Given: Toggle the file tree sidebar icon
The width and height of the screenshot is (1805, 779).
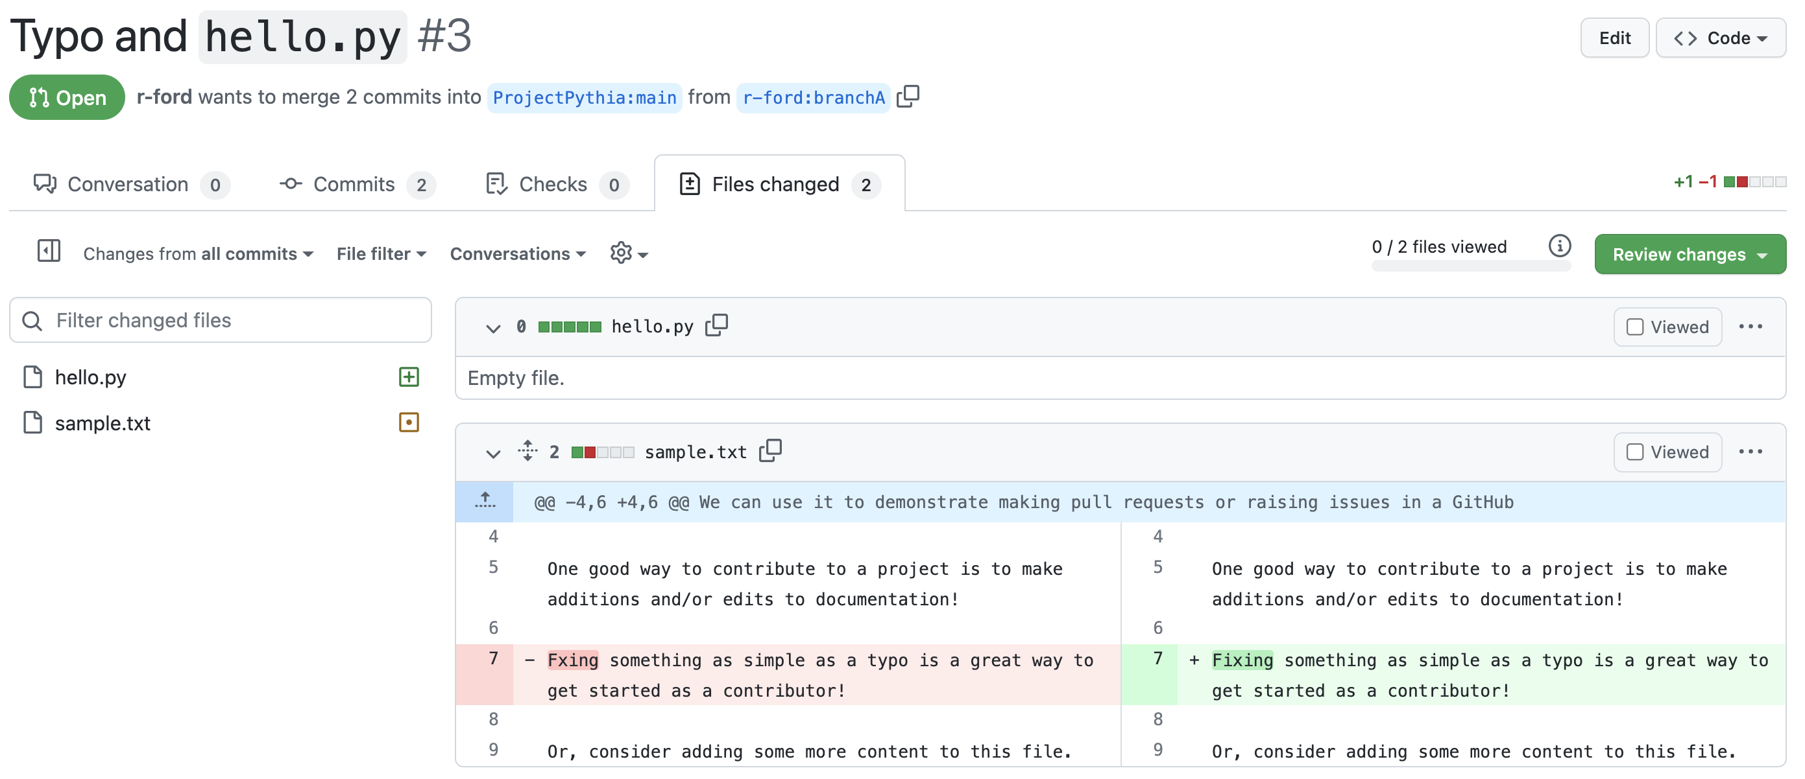Looking at the screenshot, I should (x=49, y=251).
